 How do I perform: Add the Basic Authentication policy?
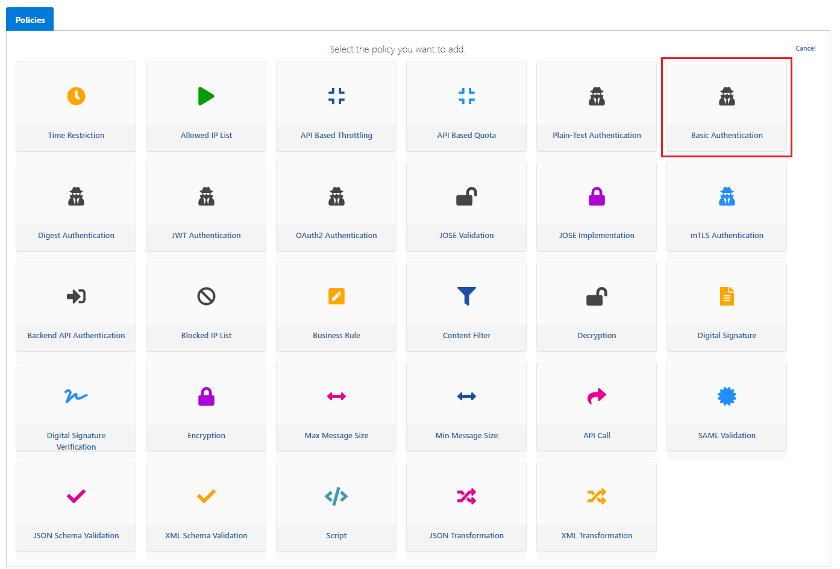click(x=727, y=107)
